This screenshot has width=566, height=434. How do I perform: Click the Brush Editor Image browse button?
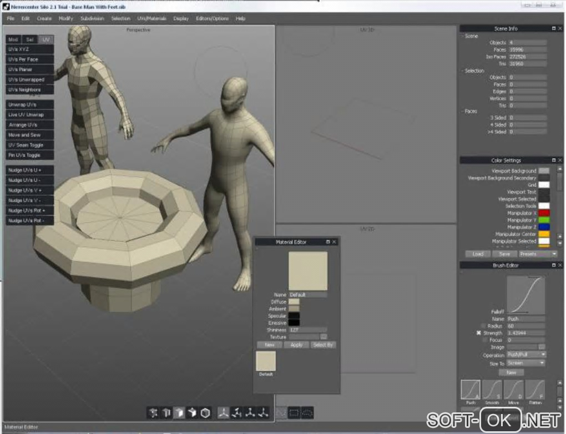point(542,347)
